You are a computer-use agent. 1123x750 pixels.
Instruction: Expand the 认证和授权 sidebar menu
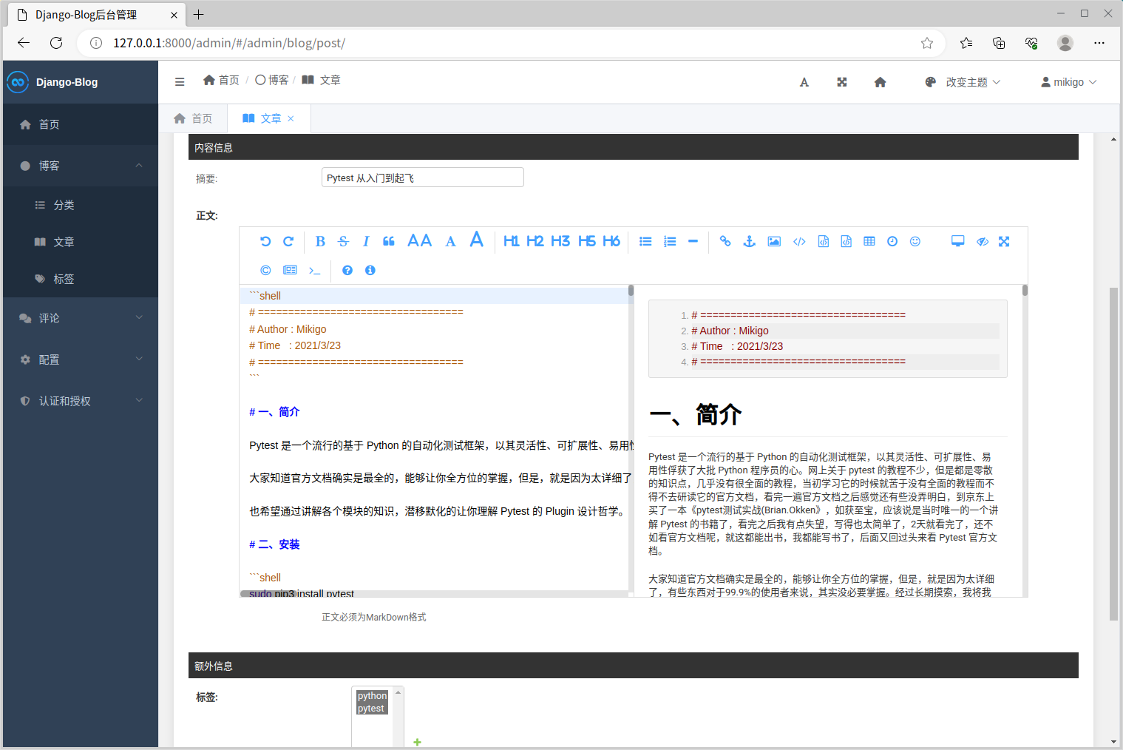point(81,401)
